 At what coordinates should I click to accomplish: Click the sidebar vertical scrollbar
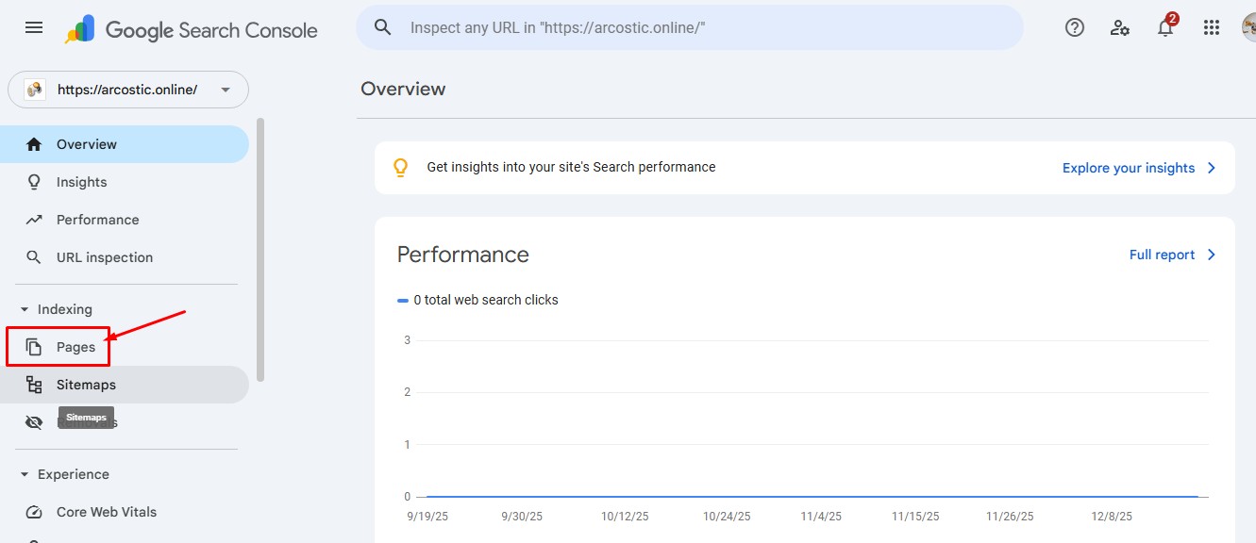click(x=260, y=250)
